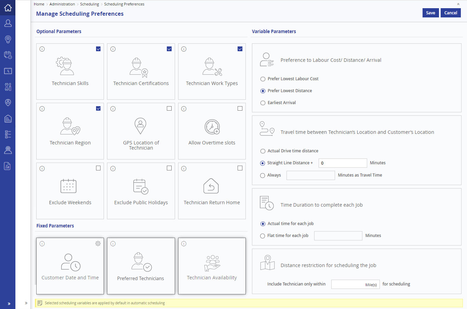Choose Actual Drive time distance option

click(x=263, y=151)
